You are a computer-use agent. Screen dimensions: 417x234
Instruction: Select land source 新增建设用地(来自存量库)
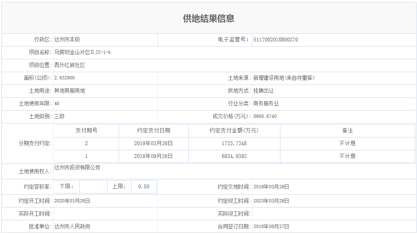[284, 78]
